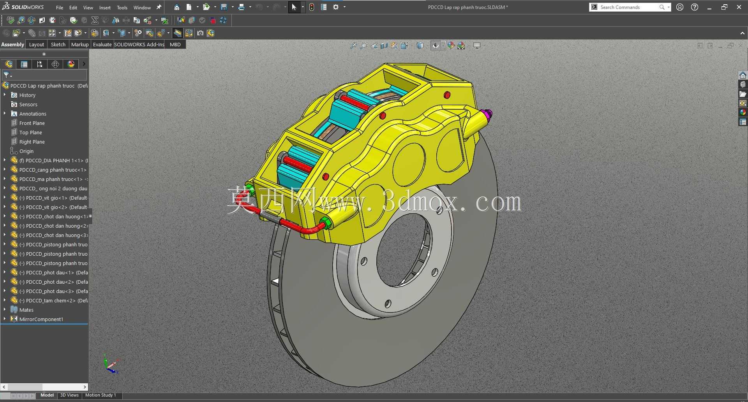This screenshot has height=402, width=748.
Task: Switch to Motion Study 1 tab
Action: coord(101,395)
